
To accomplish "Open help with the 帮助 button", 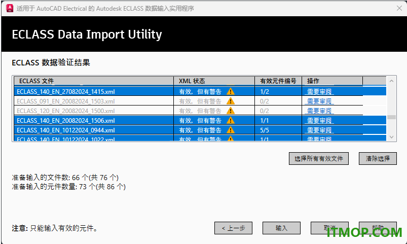I will (x=378, y=228).
